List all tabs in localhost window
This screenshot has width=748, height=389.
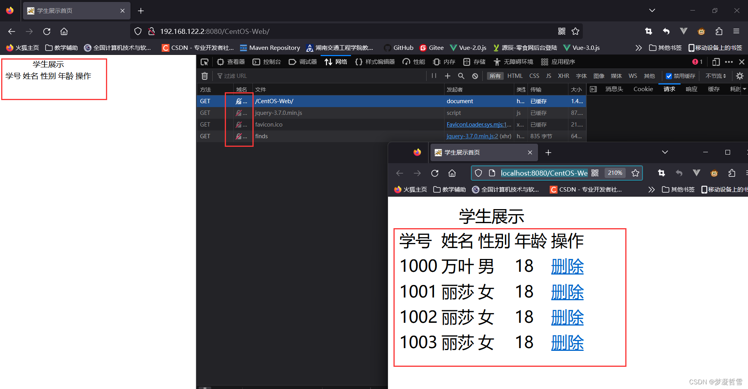665,152
